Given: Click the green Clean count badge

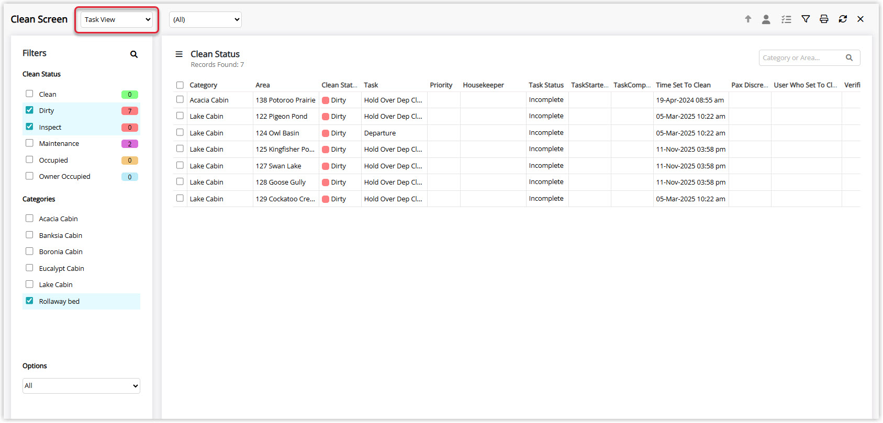Looking at the screenshot, I should (x=130, y=95).
